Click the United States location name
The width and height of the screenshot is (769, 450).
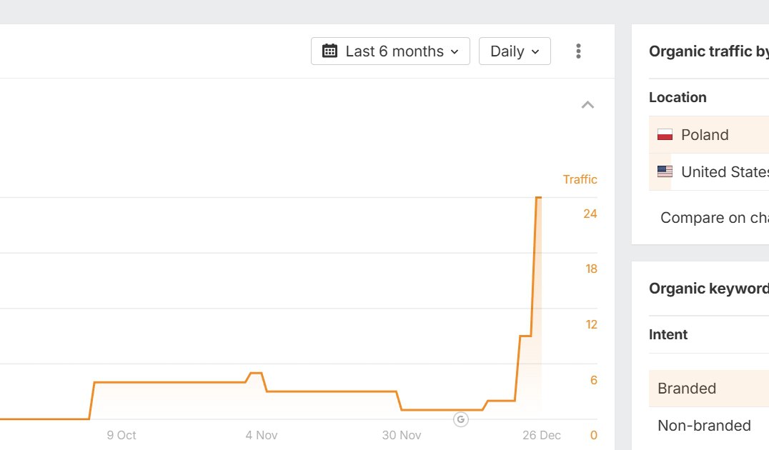point(725,172)
